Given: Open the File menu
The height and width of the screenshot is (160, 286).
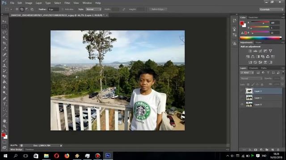Looking at the screenshot, I should (x=12, y=3).
